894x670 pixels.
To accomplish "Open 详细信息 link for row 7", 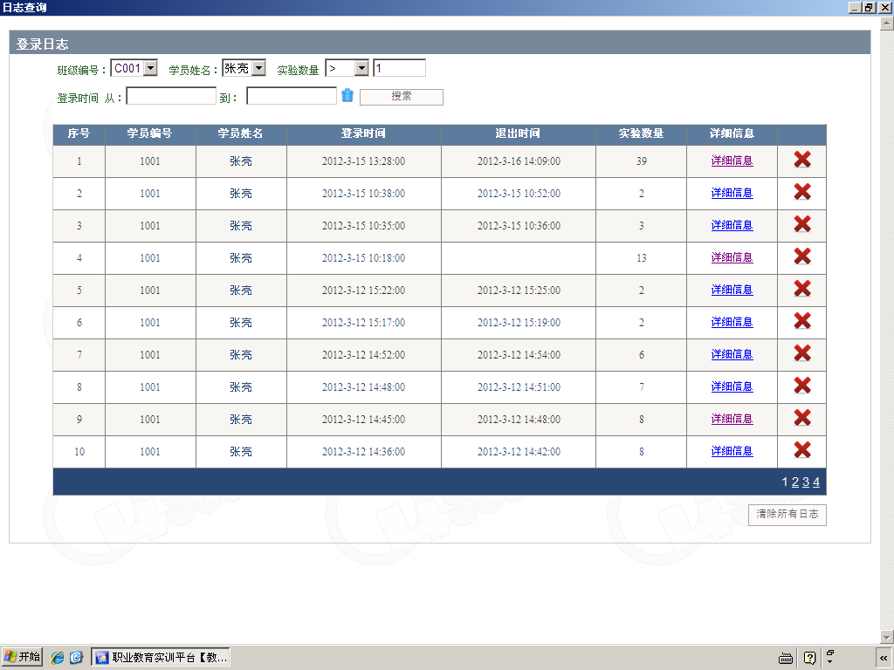I will (732, 354).
